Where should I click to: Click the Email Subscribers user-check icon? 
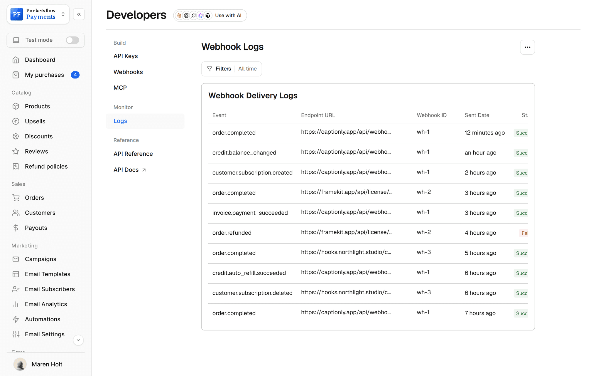(16, 289)
